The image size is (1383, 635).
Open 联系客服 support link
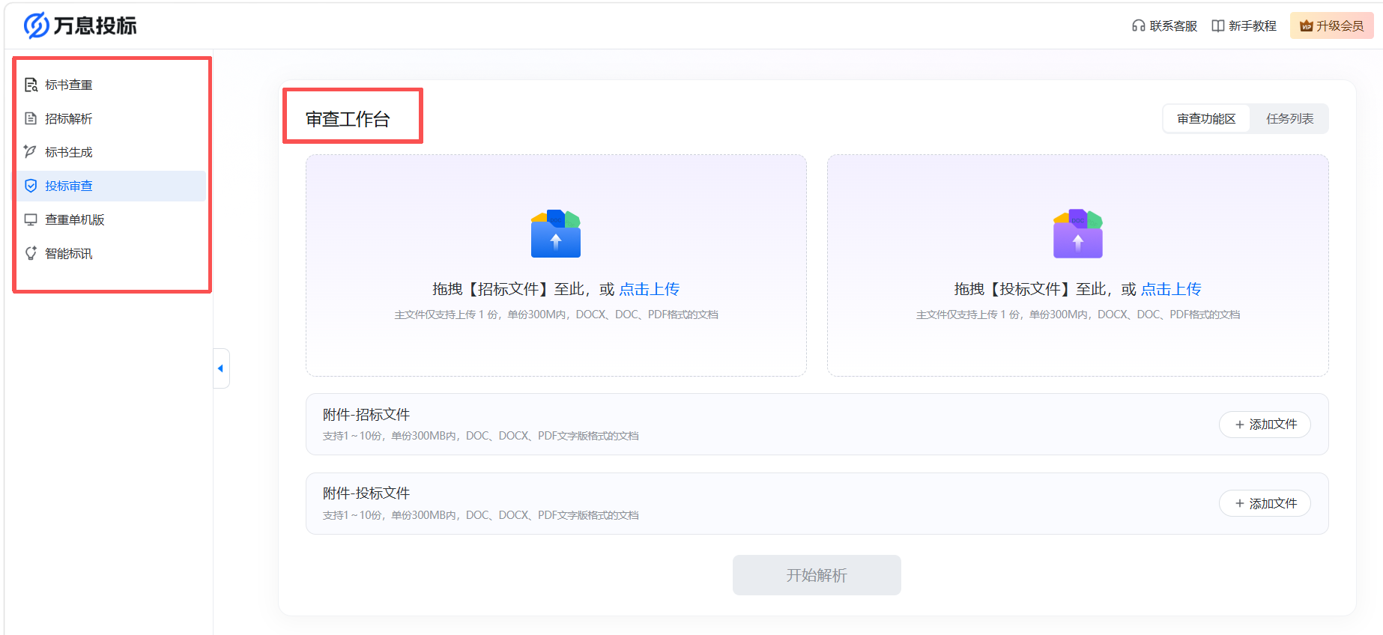[x=1164, y=25]
